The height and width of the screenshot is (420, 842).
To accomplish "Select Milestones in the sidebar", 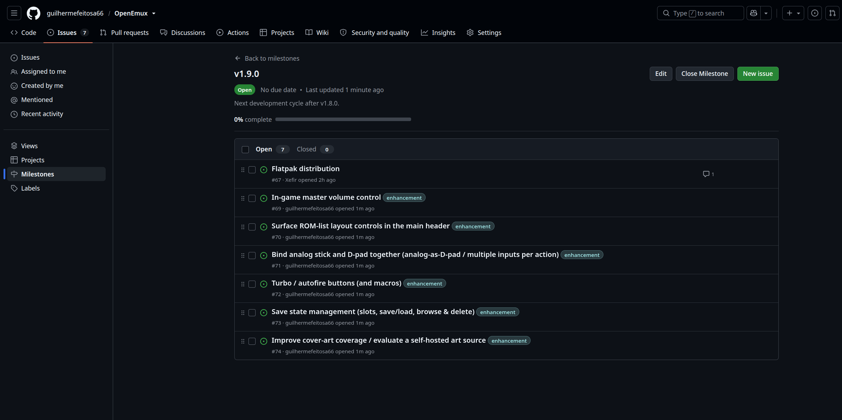I will (56, 174).
